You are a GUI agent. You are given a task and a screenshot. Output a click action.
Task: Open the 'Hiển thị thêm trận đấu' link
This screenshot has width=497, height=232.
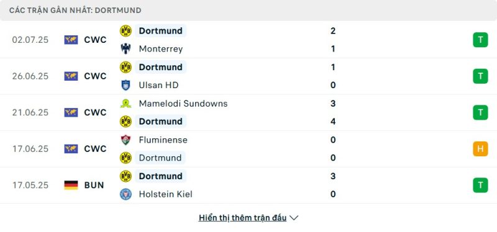tap(242, 218)
